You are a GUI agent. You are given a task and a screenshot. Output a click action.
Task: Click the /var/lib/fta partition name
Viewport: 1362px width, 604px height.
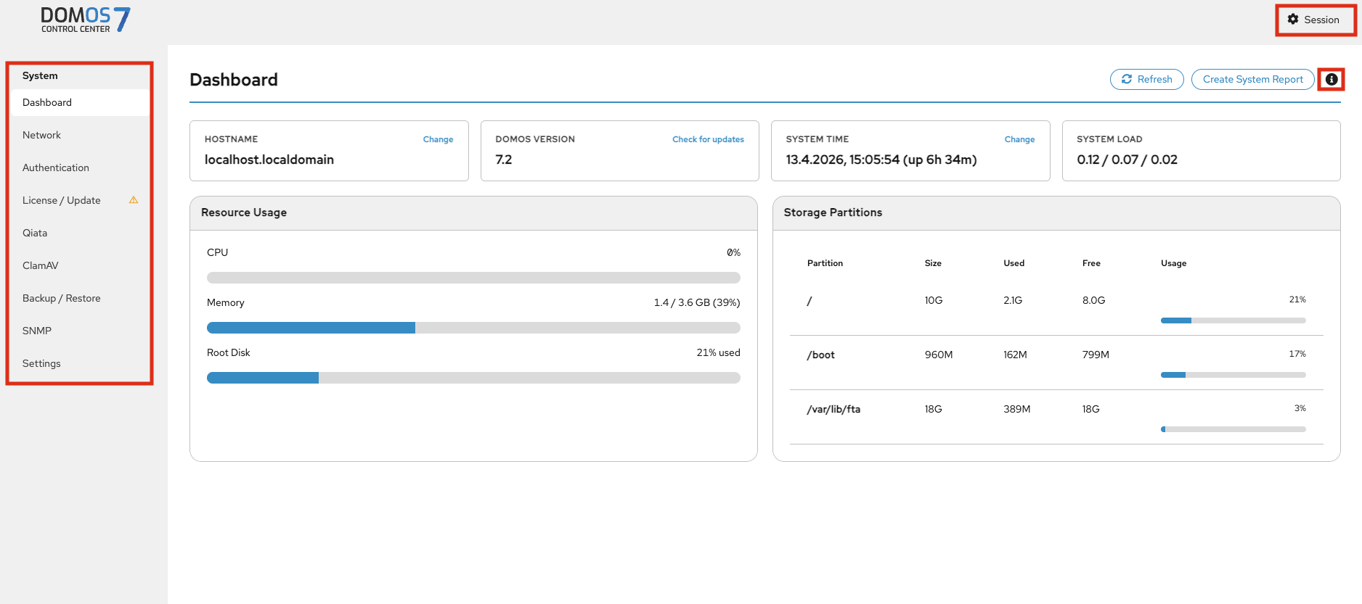click(833, 409)
